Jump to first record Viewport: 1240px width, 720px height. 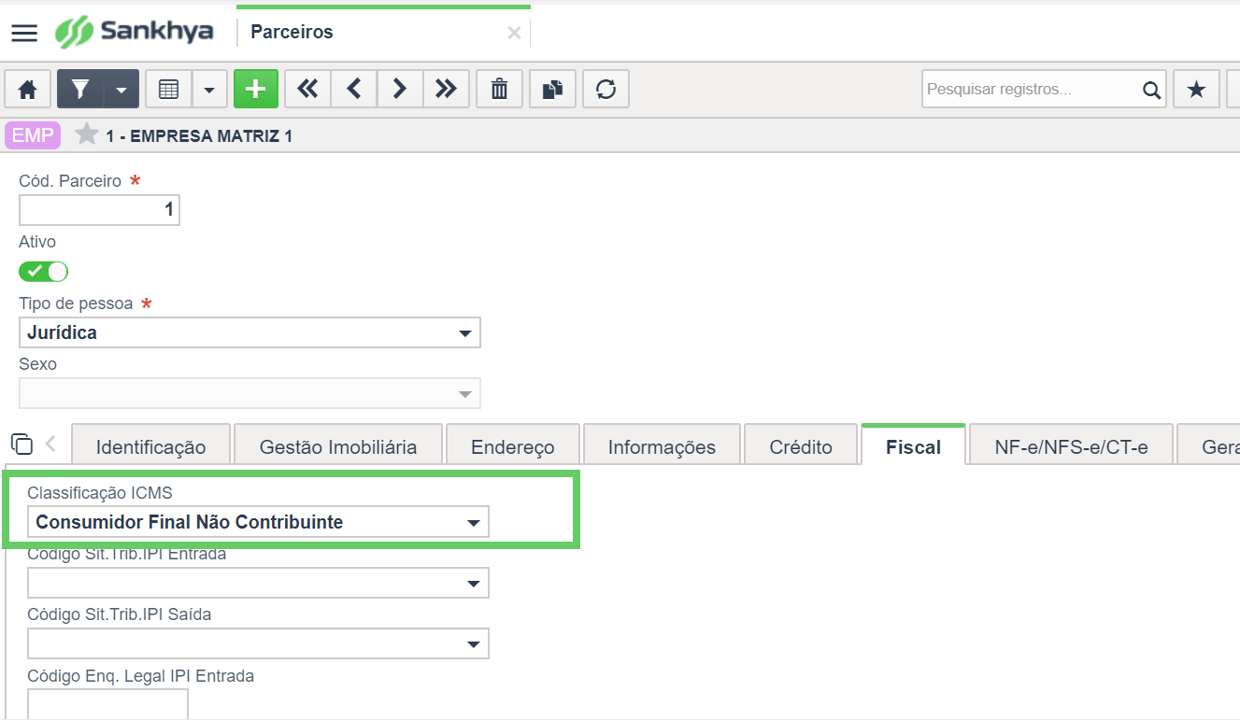click(307, 89)
